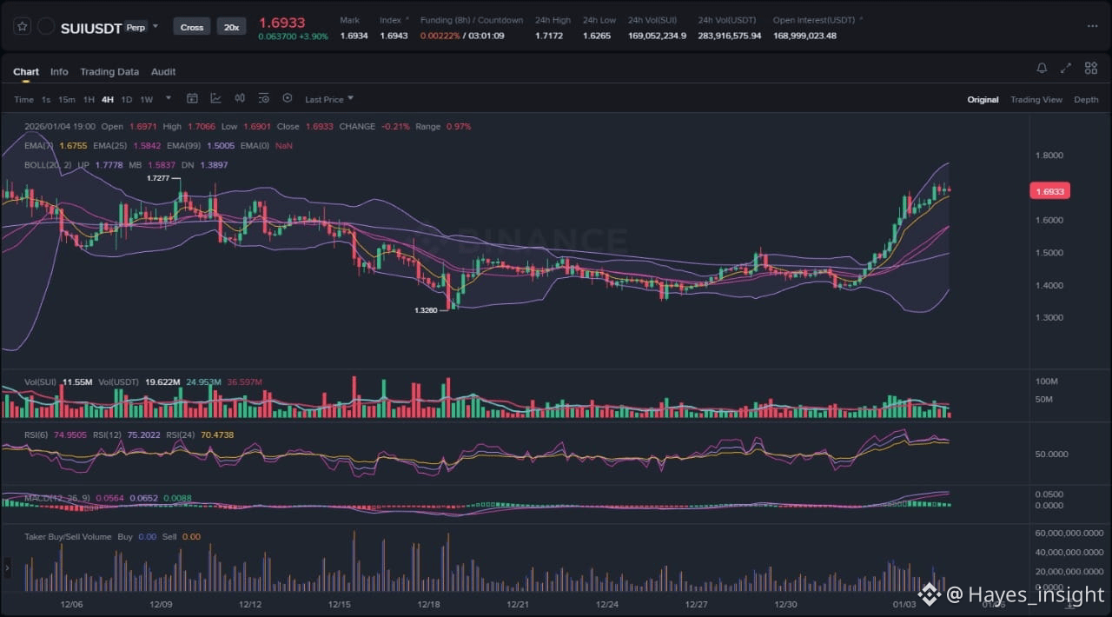The width and height of the screenshot is (1112, 617).
Task: Open the technical indicators line-chart icon
Action: tap(215, 99)
